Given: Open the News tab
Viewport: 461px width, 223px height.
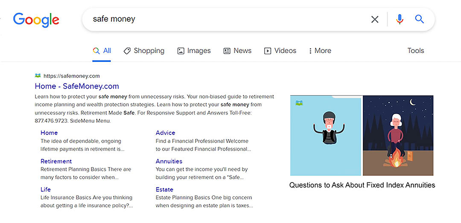Looking at the screenshot, I should (238, 51).
